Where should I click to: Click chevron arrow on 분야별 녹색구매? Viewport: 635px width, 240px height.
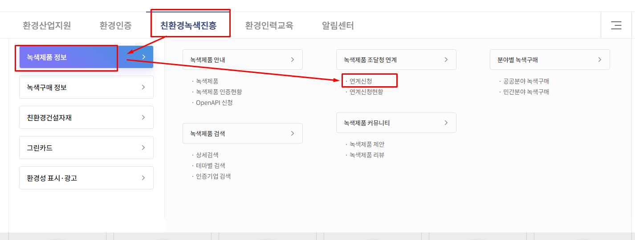(600, 60)
